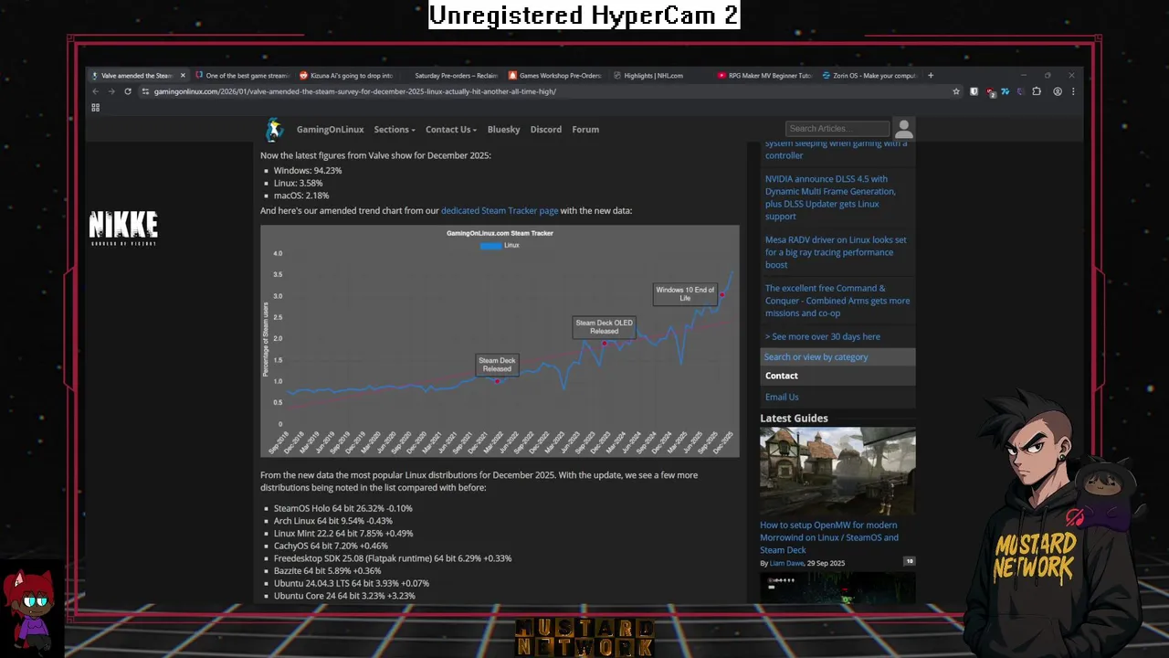
Task: Open the 'Email Us' sidebar link
Action: coord(782,397)
